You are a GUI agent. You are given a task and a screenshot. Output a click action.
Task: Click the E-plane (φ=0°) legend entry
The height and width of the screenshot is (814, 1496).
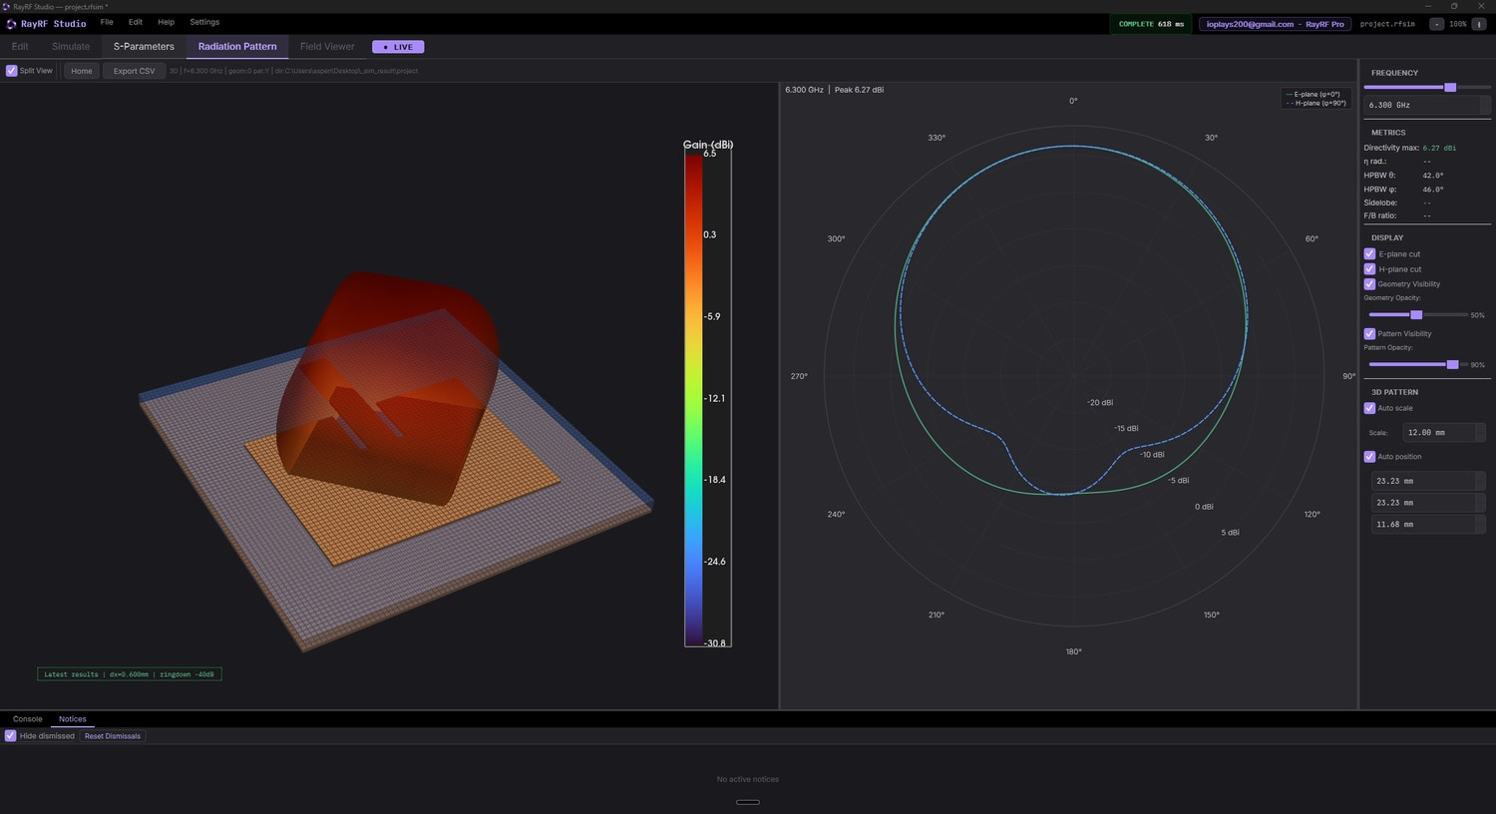[1313, 94]
